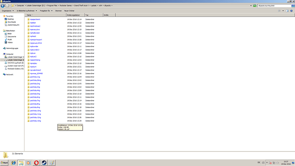The image size is (295, 166).
Task: Click the Windows Explorer taskbar icon
Action: pos(21,163)
